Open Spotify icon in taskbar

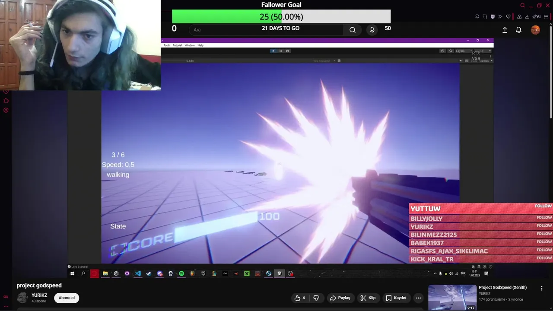[181, 273]
